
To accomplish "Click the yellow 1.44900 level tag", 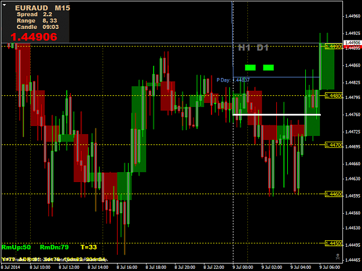I will pyautogui.click(x=334, y=46).
